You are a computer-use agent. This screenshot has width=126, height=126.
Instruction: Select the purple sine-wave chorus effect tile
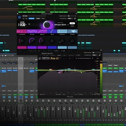32,31
